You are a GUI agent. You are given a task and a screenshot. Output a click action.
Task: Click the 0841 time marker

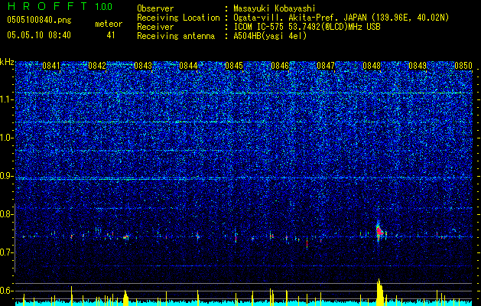tap(51, 66)
